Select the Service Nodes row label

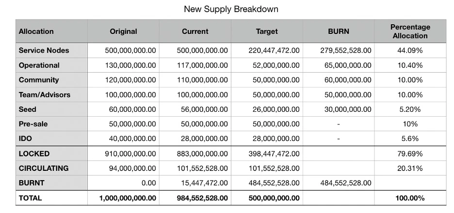pyautogui.click(x=44, y=50)
